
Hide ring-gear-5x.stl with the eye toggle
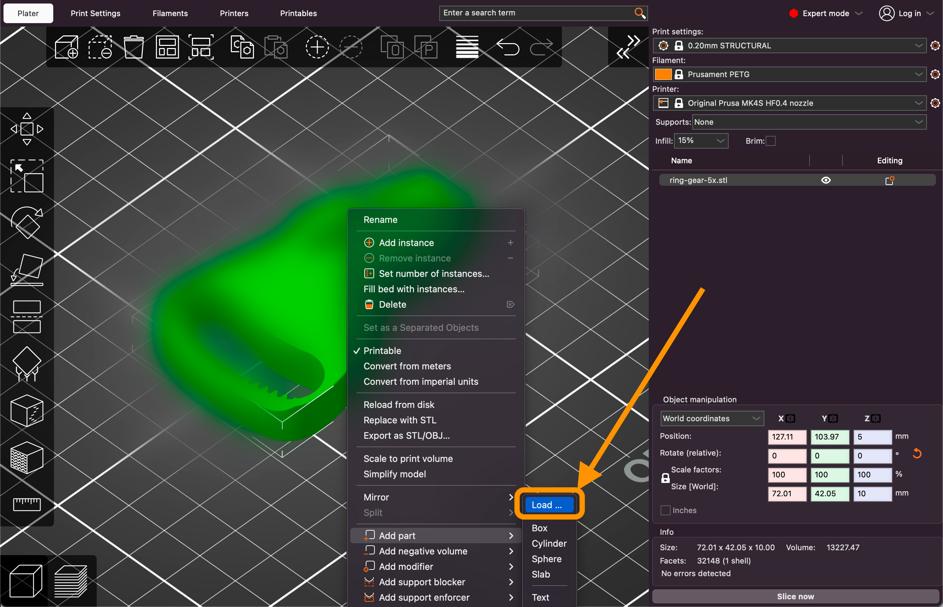(x=826, y=180)
